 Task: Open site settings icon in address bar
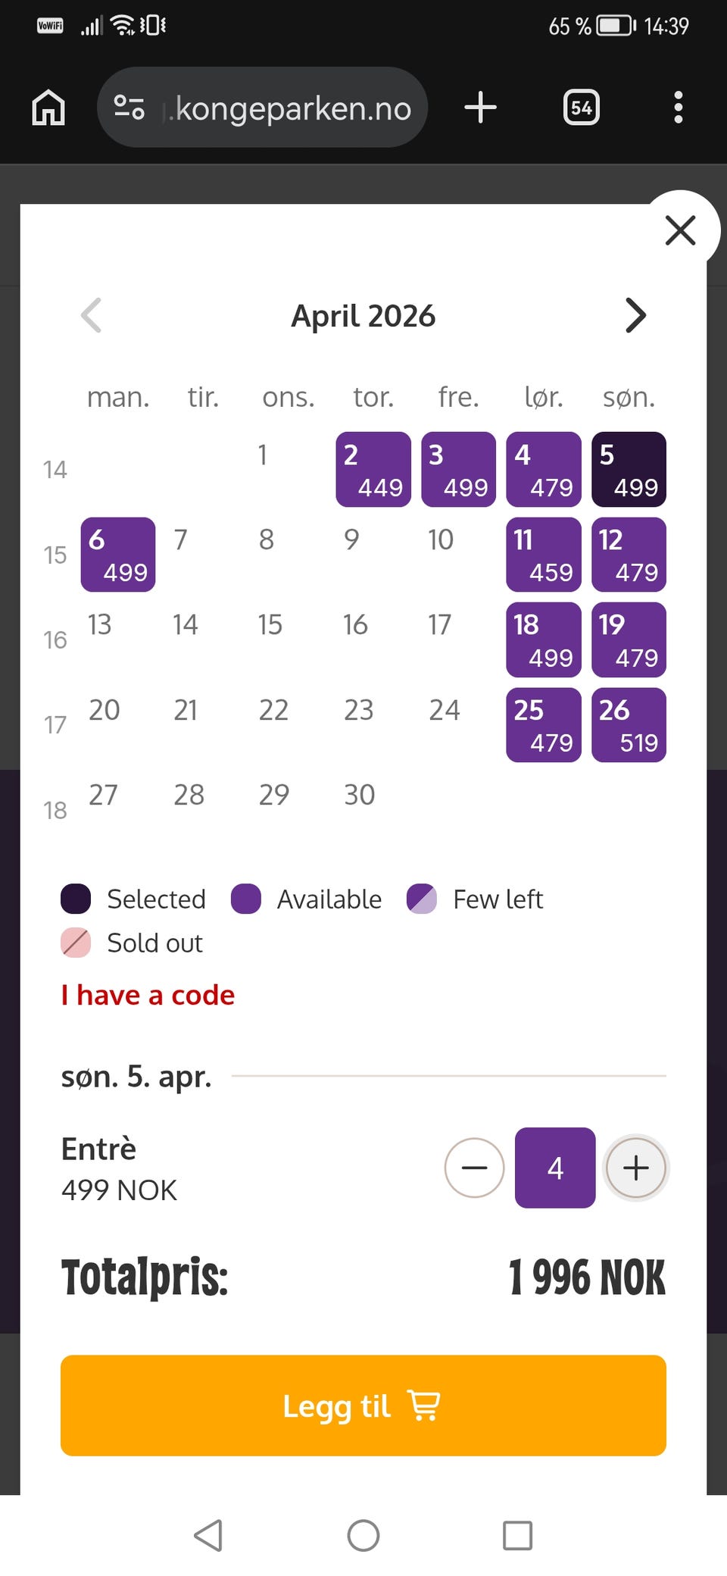click(129, 108)
